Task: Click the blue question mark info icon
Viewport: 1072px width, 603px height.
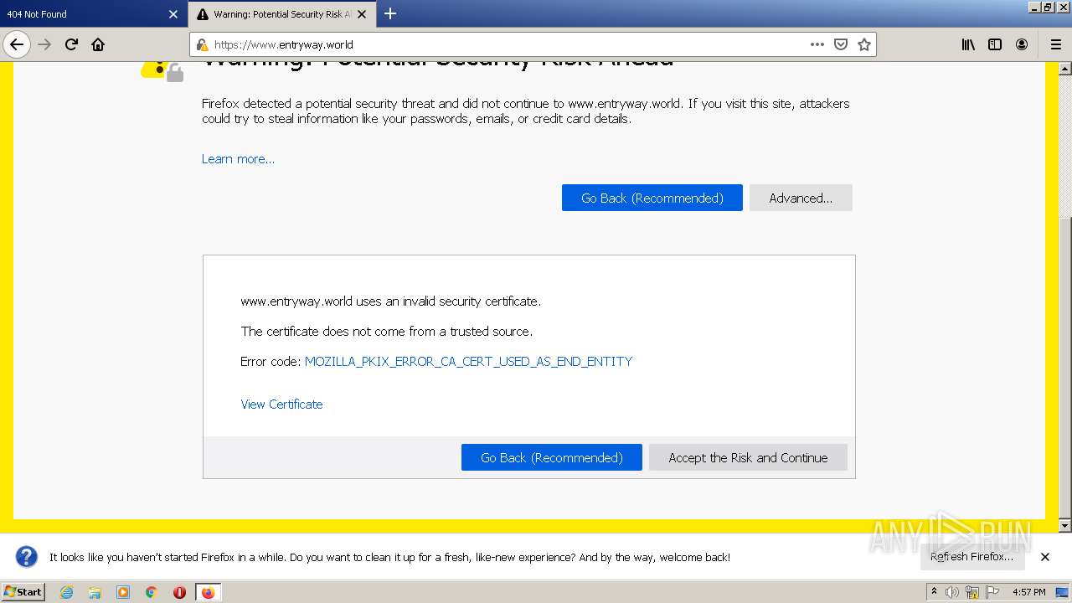Action: (27, 557)
